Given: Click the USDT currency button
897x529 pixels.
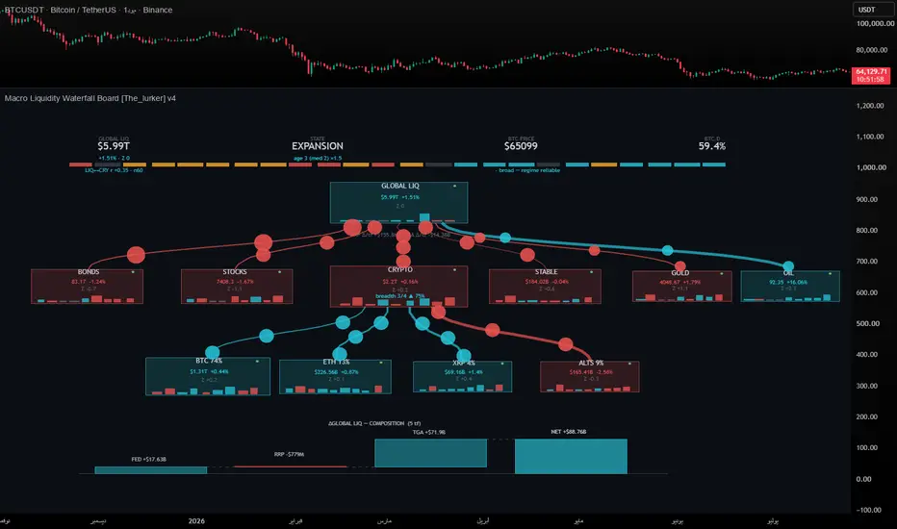Looking at the screenshot, I should [874, 10].
